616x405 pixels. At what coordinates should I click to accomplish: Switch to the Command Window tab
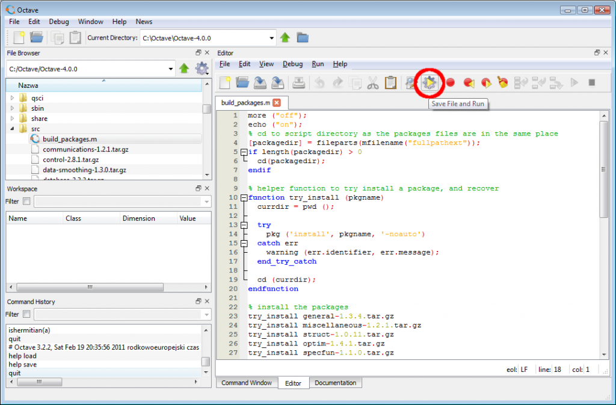tap(246, 383)
